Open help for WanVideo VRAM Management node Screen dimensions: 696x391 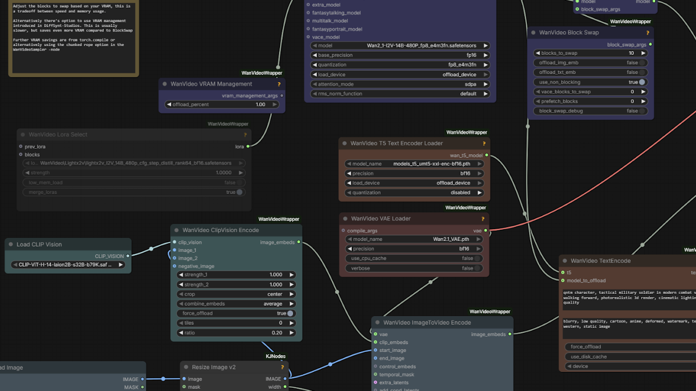tap(279, 84)
